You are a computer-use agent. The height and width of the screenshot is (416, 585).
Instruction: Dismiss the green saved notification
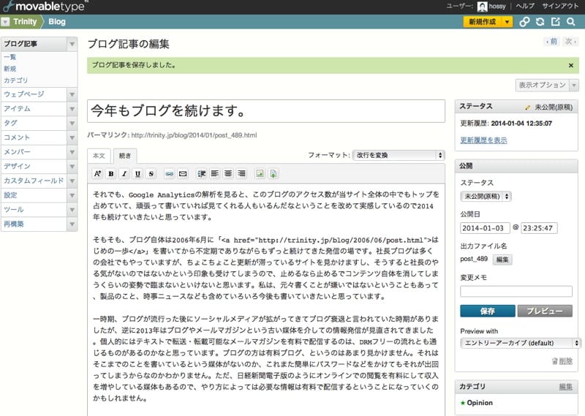pos(570,65)
